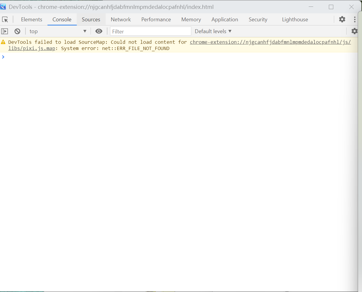Go to the Network tab
Image resolution: width=362 pixels, height=292 pixels.
(121, 20)
